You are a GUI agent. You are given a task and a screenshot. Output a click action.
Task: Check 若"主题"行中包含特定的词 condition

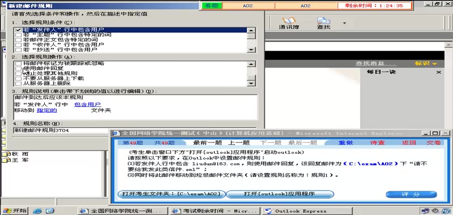18,35
